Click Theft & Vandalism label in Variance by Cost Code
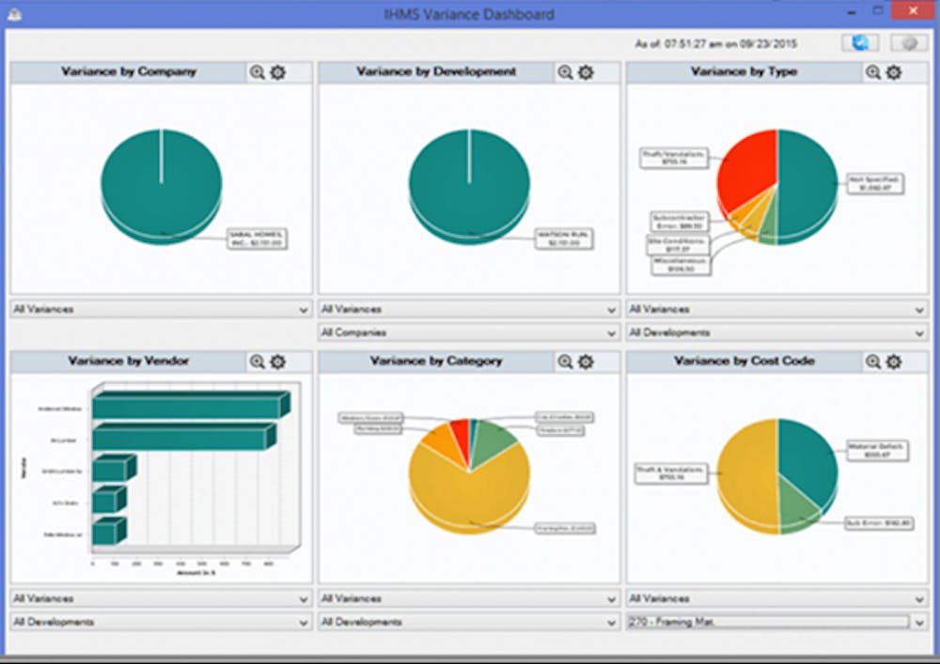 click(x=671, y=473)
